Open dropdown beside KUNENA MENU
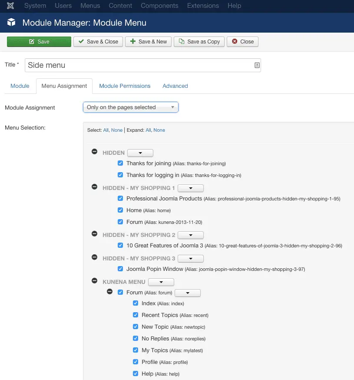 pyautogui.click(x=161, y=282)
